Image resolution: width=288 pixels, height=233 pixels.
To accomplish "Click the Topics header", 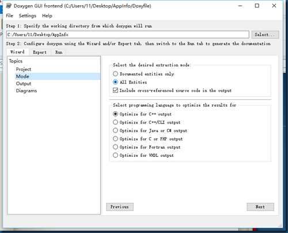I will click(x=16, y=61).
